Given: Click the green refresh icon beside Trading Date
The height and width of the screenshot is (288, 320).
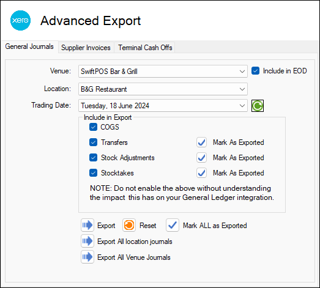Looking at the screenshot, I should (x=258, y=106).
